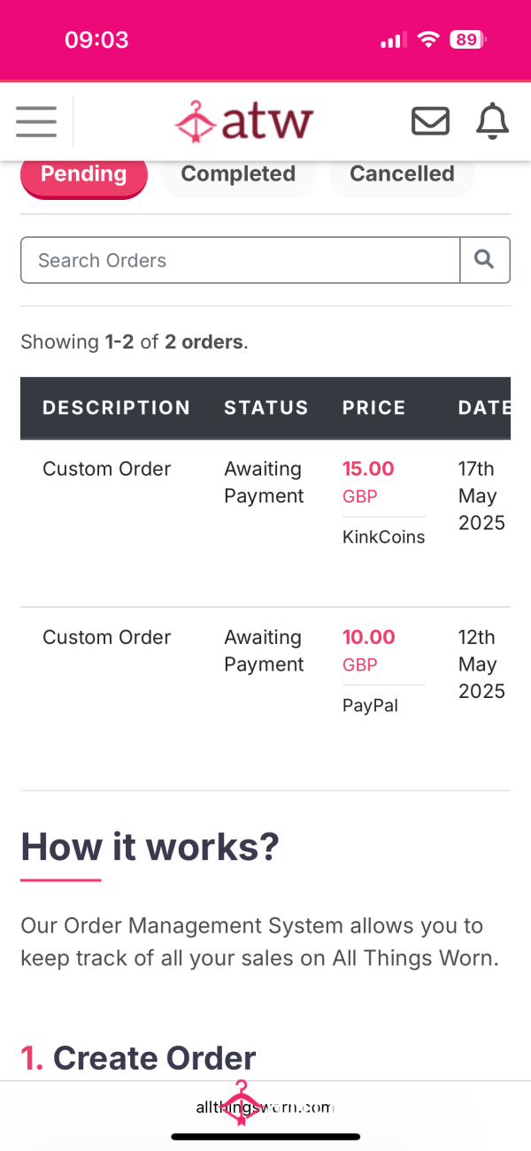The width and height of the screenshot is (531, 1151).
Task: Sort by the DESCRIPTION column header
Action: [116, 408]
